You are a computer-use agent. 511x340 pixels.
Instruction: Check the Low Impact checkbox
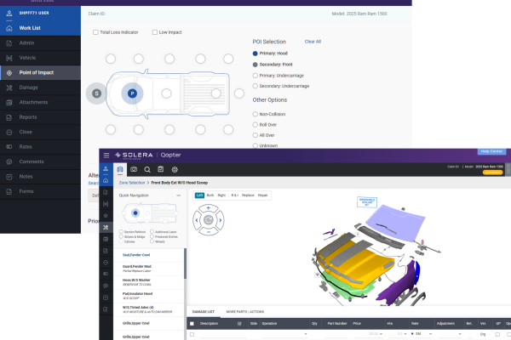154,32
